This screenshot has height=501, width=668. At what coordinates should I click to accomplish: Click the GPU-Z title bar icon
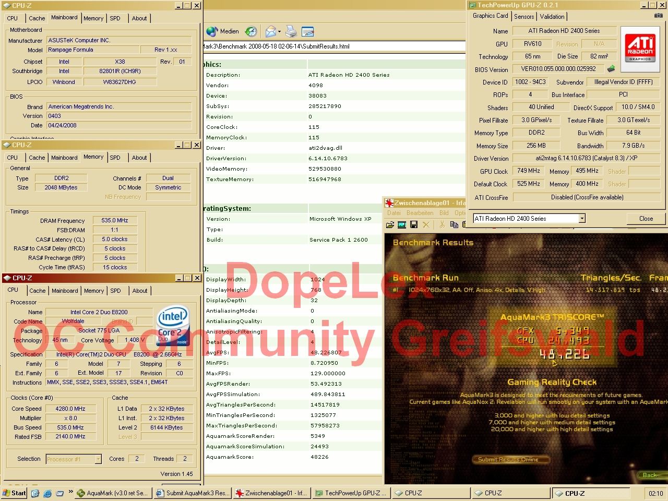(x=472, y=5)
